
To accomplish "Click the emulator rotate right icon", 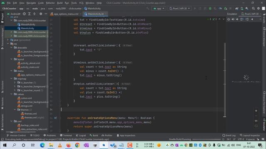I will point(247,19).
